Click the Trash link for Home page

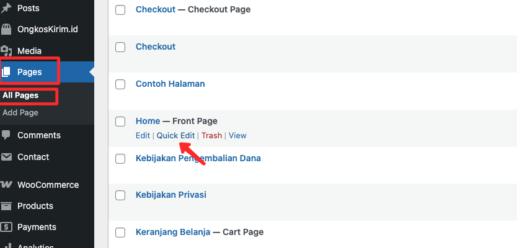pyautogui.click(x=211, y=136)
